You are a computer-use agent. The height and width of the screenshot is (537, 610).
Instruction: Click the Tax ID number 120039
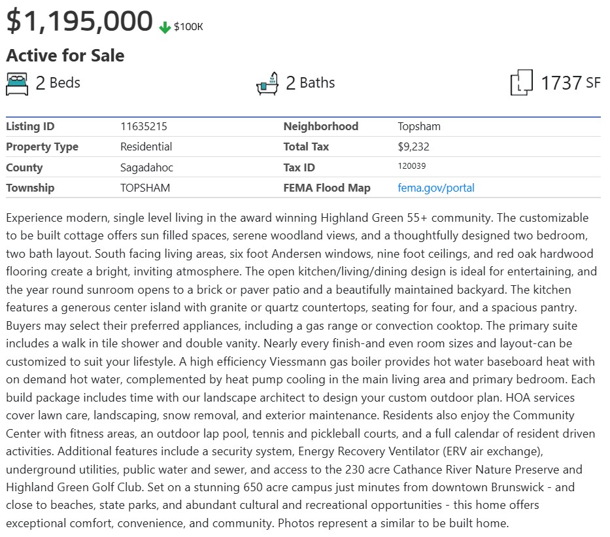point(411,166)
